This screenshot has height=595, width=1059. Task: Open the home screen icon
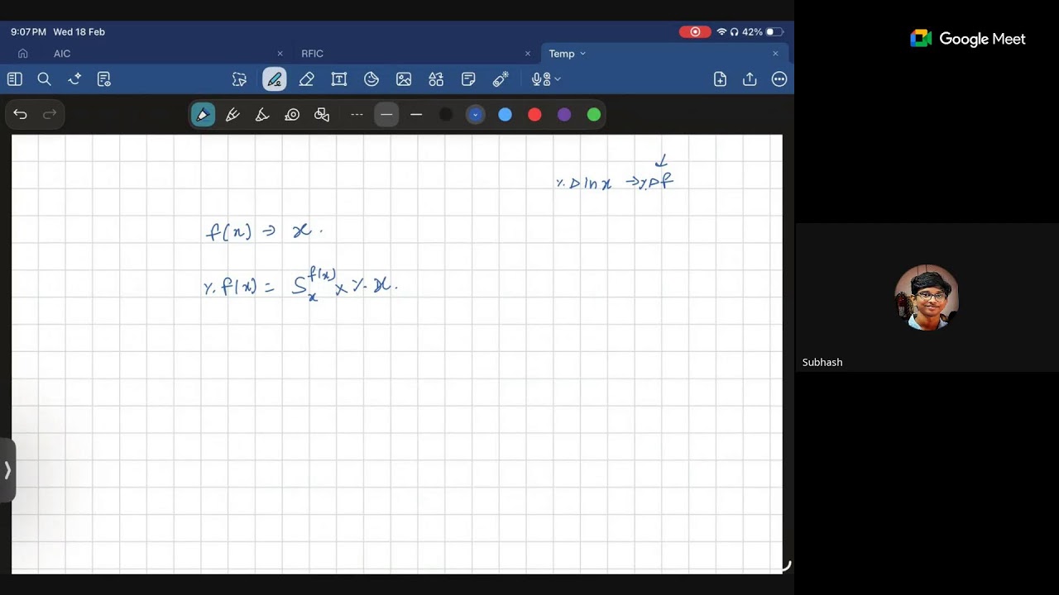tap(23, 54)
